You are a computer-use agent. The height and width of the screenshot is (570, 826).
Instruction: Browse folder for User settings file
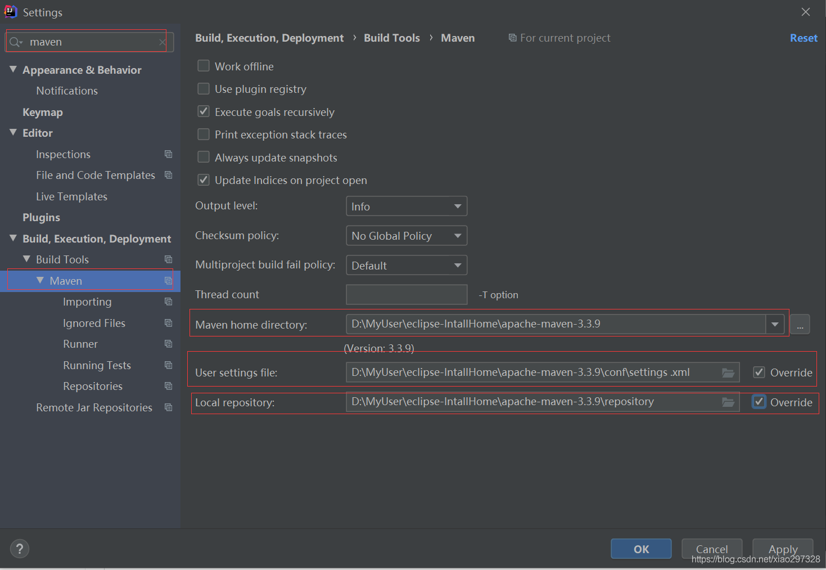[x=728, y=372]
